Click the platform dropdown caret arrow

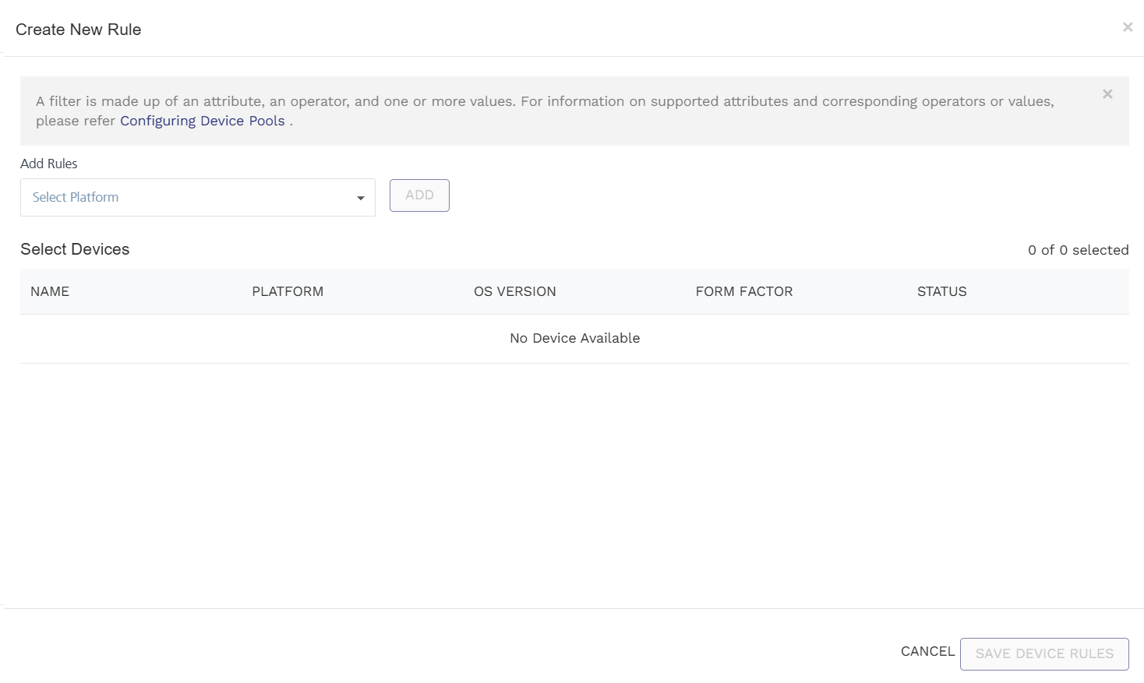[360, 199]
